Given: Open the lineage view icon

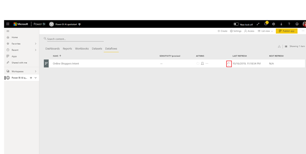Looking at the screenshot, I should (279, 47).
